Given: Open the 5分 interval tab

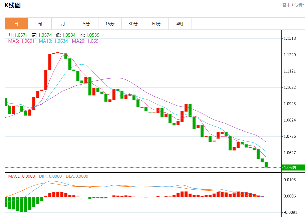Looking at the screenshot, I should (86, 24).
